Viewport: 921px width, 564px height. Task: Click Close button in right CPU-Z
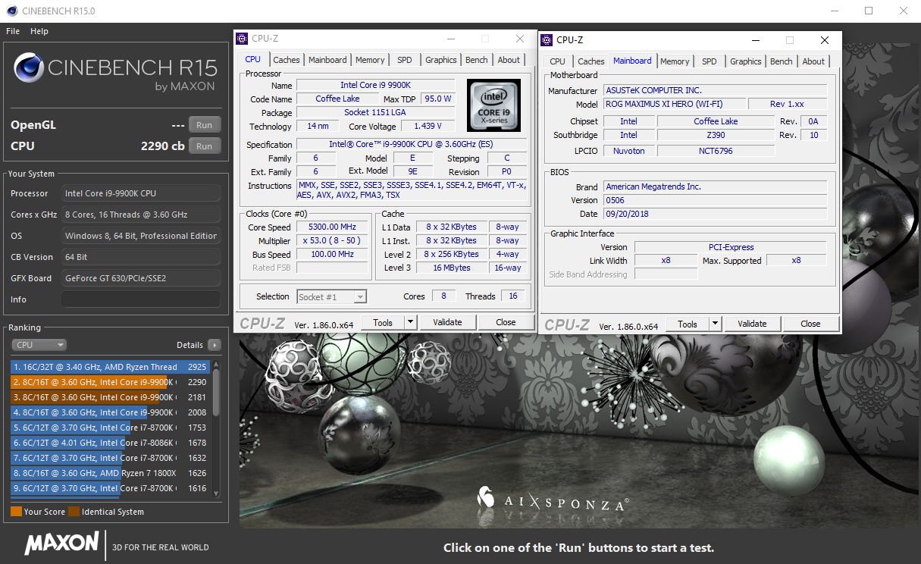[810, 324]
